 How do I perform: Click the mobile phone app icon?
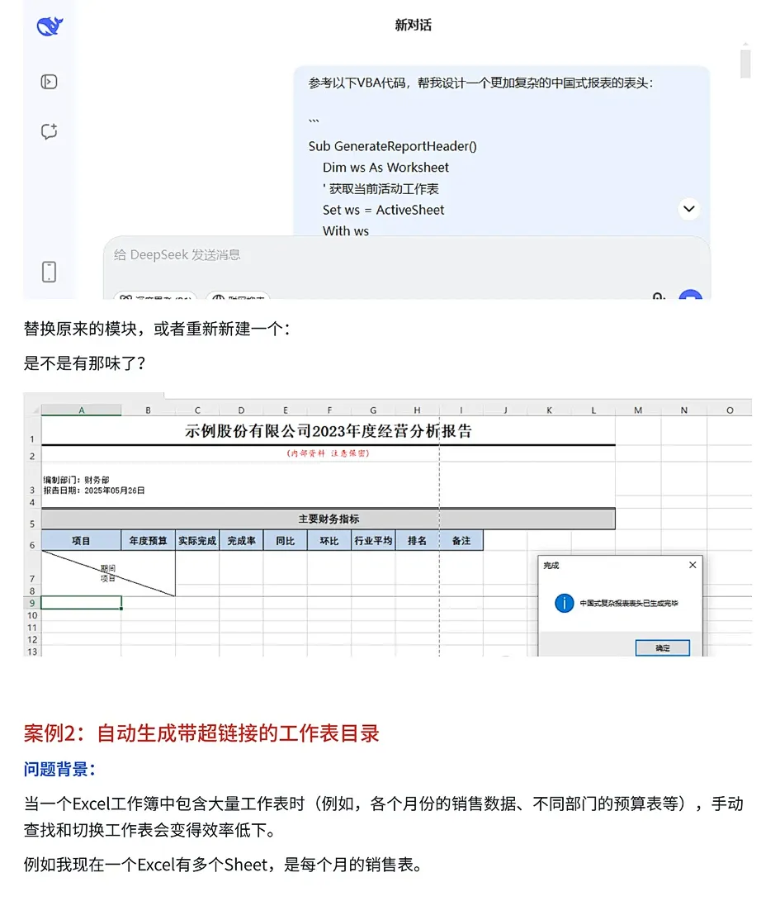coord(50,272)
